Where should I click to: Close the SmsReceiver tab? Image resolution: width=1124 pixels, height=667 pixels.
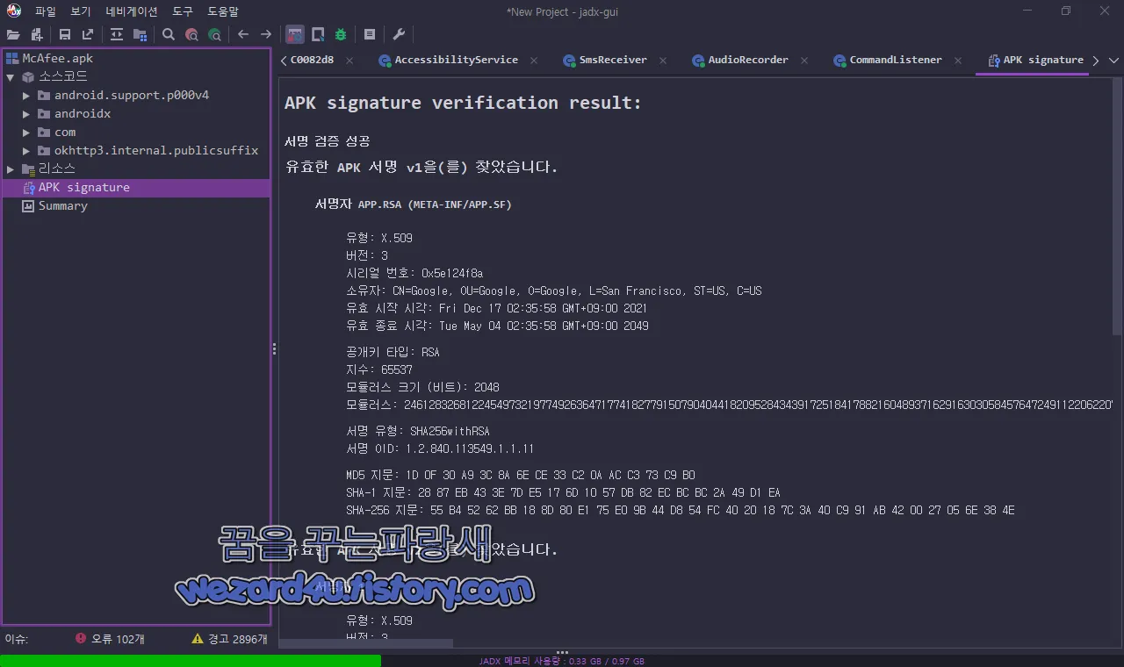point(663,61)
